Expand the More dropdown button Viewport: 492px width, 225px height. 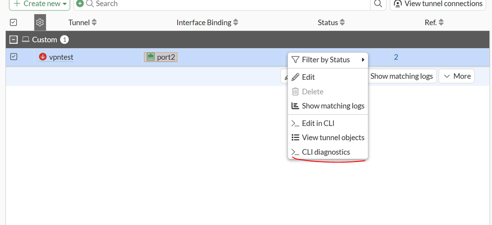click(x=457, y=76)
